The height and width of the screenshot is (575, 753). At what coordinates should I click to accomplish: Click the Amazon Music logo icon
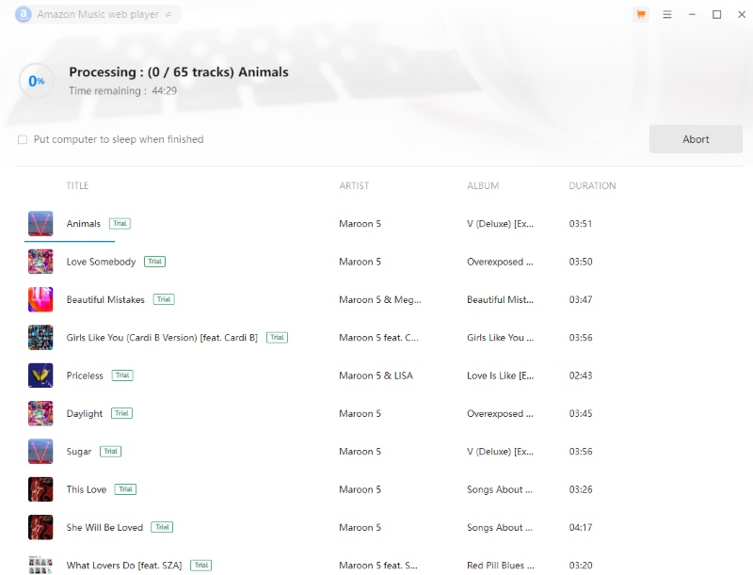[23, 14]
